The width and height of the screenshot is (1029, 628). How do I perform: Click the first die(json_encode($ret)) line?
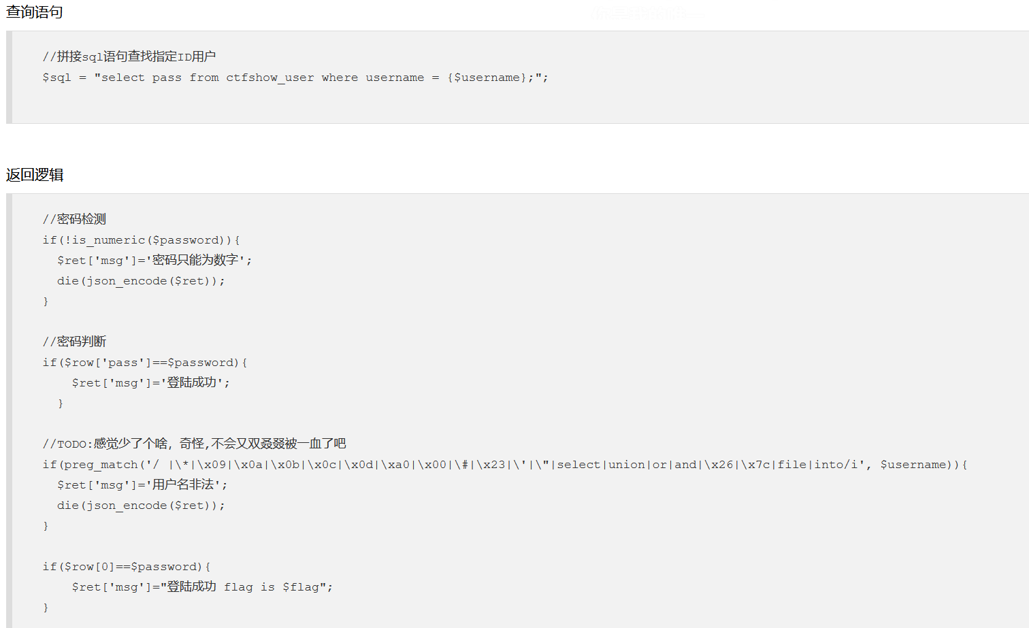click(141, 281)
